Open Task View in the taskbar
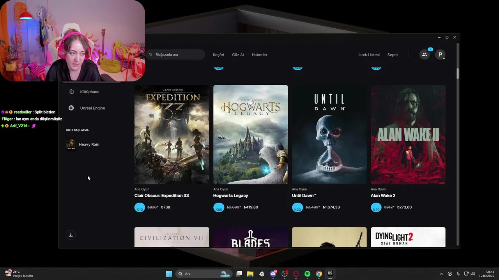499x280 pixels. click(x=239, y=274)
